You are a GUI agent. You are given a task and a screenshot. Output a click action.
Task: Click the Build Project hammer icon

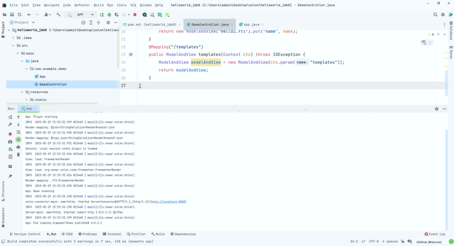pos(58,15)
